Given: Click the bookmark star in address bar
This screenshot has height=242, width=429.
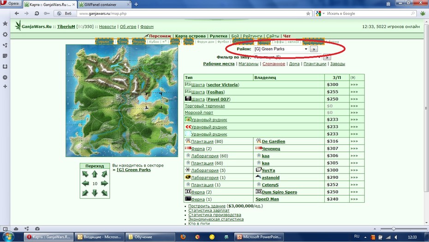Looking at the screenshot, I should (308, 13).
